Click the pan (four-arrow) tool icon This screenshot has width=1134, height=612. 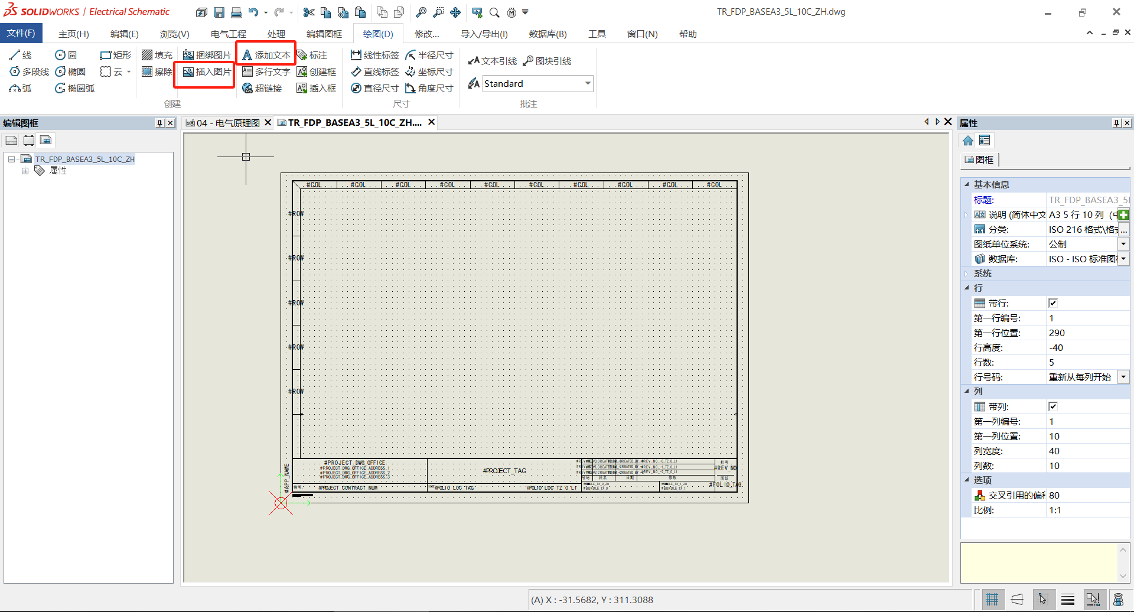coord(455,12)
